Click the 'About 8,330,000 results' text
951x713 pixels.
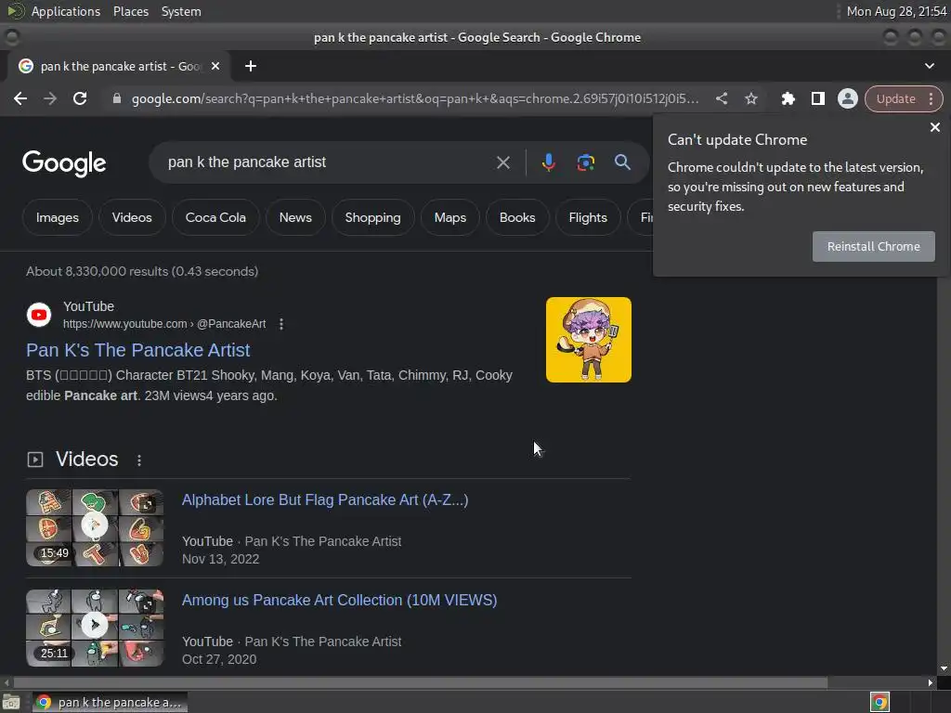142,271
